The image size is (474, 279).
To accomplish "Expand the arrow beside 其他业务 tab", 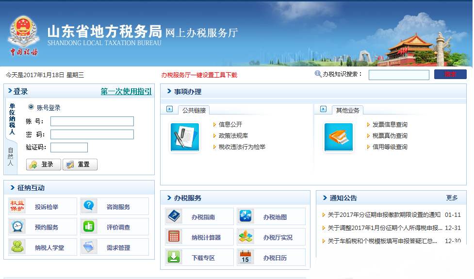I will pos(324,109).
